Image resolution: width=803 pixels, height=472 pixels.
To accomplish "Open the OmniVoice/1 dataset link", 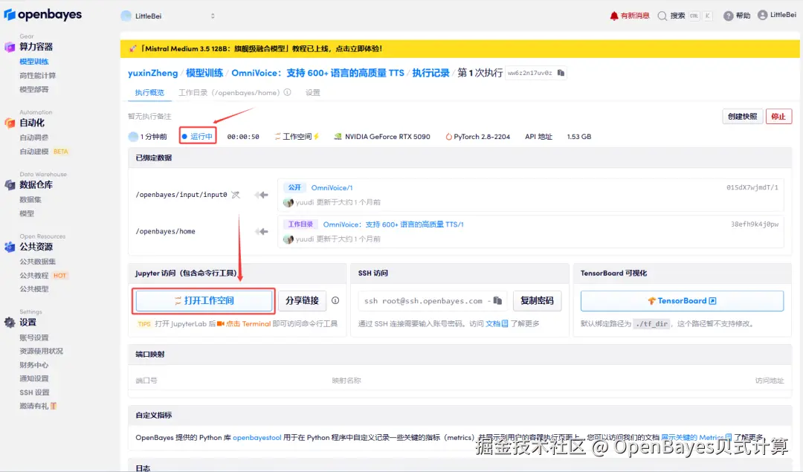I will [x=332, y=188].
